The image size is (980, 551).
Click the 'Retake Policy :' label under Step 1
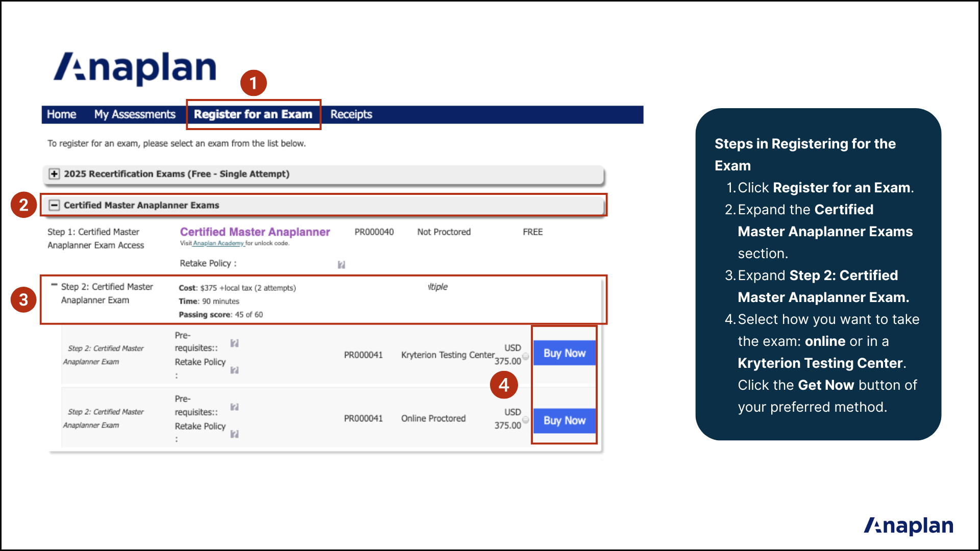click(x=208, y=263)
